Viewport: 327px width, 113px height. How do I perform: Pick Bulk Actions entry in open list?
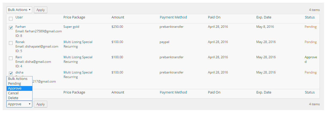click(x=19, y=79)
